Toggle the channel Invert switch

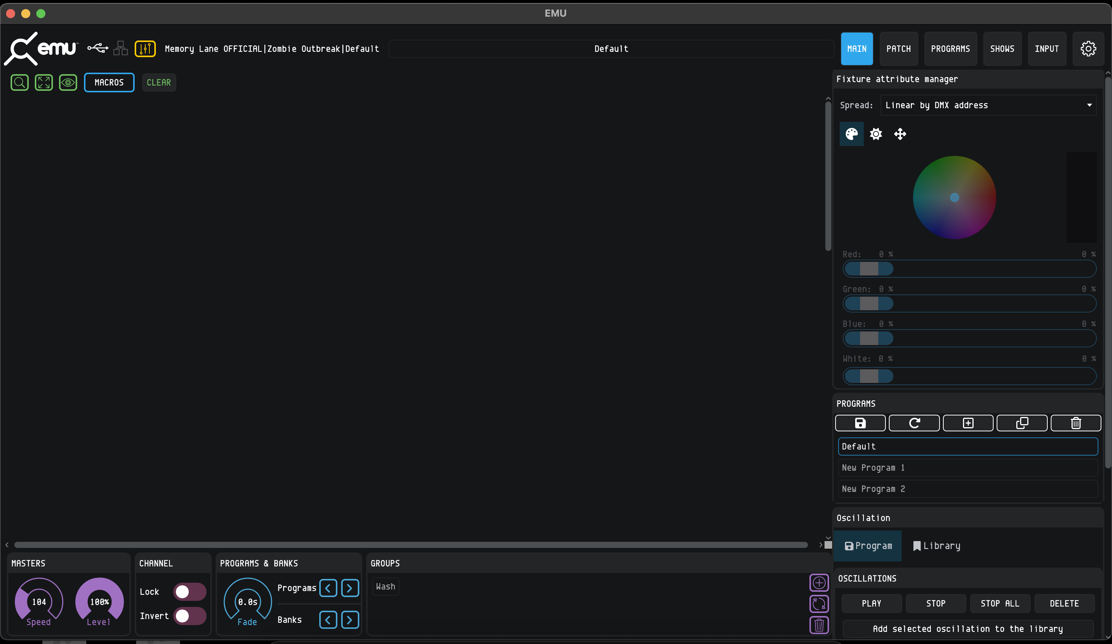[x=189, y=616]
